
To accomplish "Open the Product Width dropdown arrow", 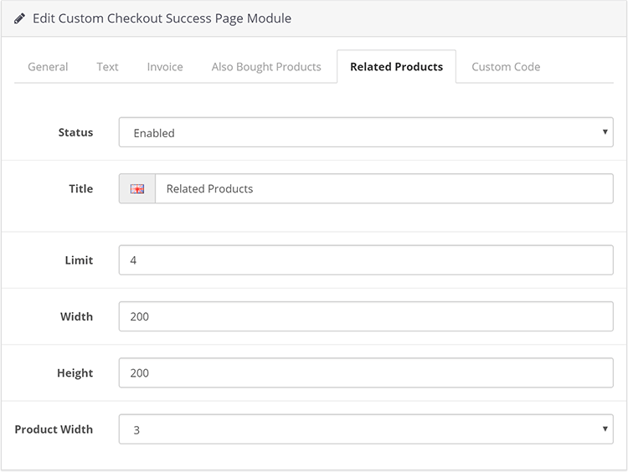I will (x=605, y=428).
